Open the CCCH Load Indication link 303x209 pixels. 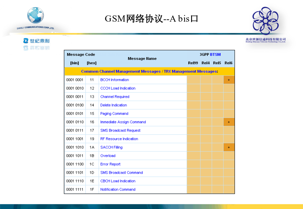pos(118,88)
